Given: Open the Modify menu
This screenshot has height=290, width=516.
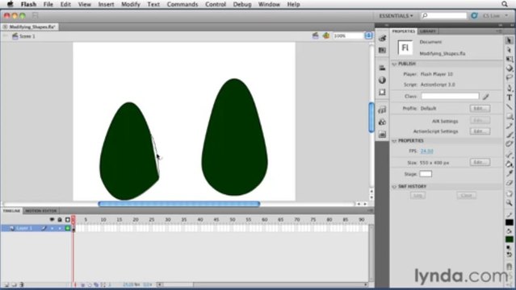Looking at the screenshot, I should tap(131, 4).
